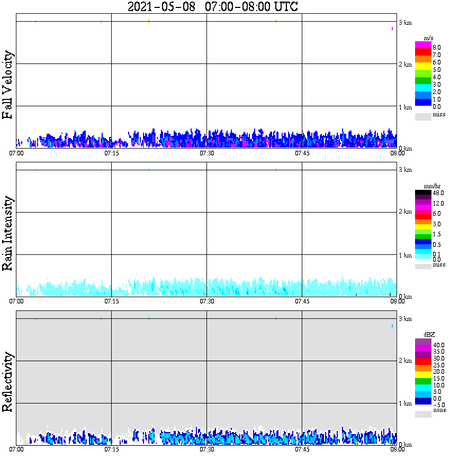This screenshot has width=450, height=459.
Task: Click '08:00' under the Reflectivity plot
Action: click(398, 449)
